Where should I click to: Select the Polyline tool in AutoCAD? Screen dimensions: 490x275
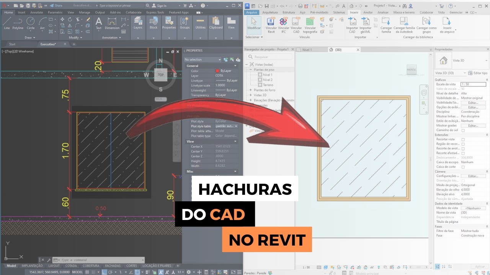pyautogui.click(x=18, y=23)
